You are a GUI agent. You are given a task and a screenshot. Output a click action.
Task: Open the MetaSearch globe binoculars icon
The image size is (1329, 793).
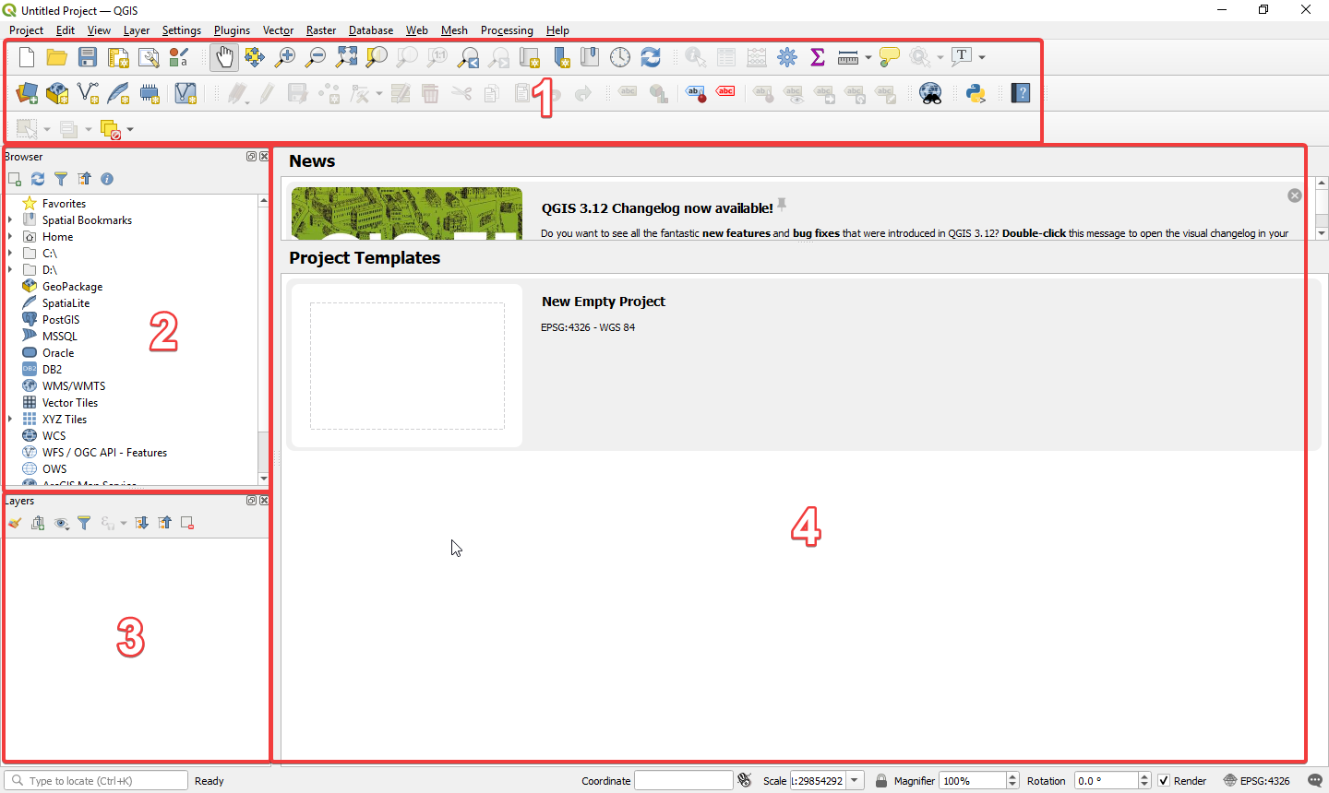coord(930,93)
